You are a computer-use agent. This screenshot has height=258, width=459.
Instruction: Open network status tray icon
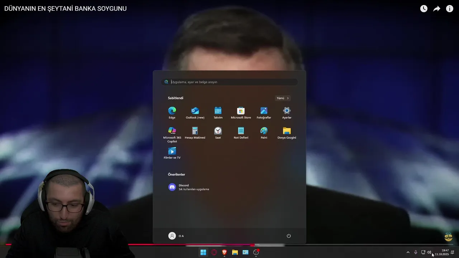tap(423, 252)
